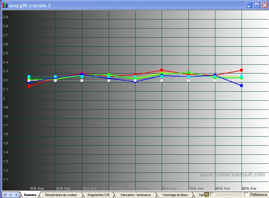The width and height of the screenshot is (269, 198).
Task: Click the blue data point at 90% Gris
Action: 241,86
